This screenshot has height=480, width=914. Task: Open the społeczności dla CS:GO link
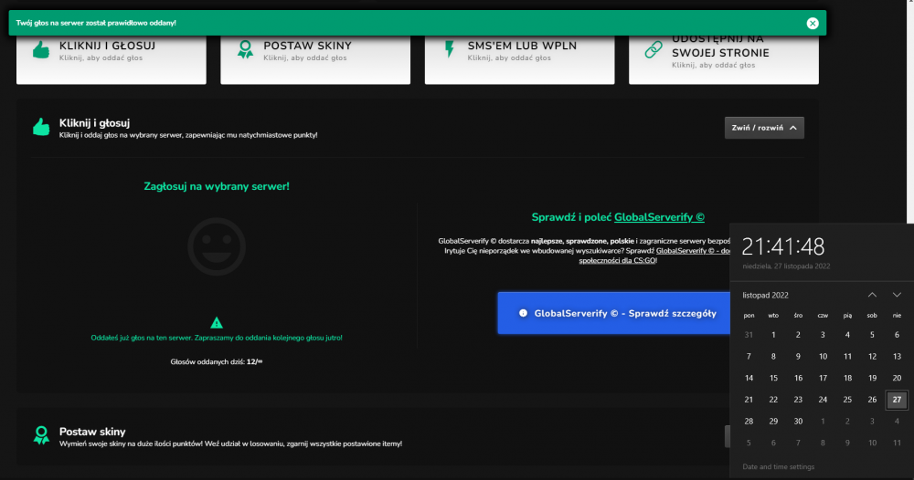tap(618, 261)
